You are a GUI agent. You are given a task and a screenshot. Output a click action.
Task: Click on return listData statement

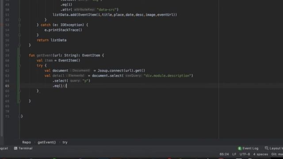click(52, 40)
